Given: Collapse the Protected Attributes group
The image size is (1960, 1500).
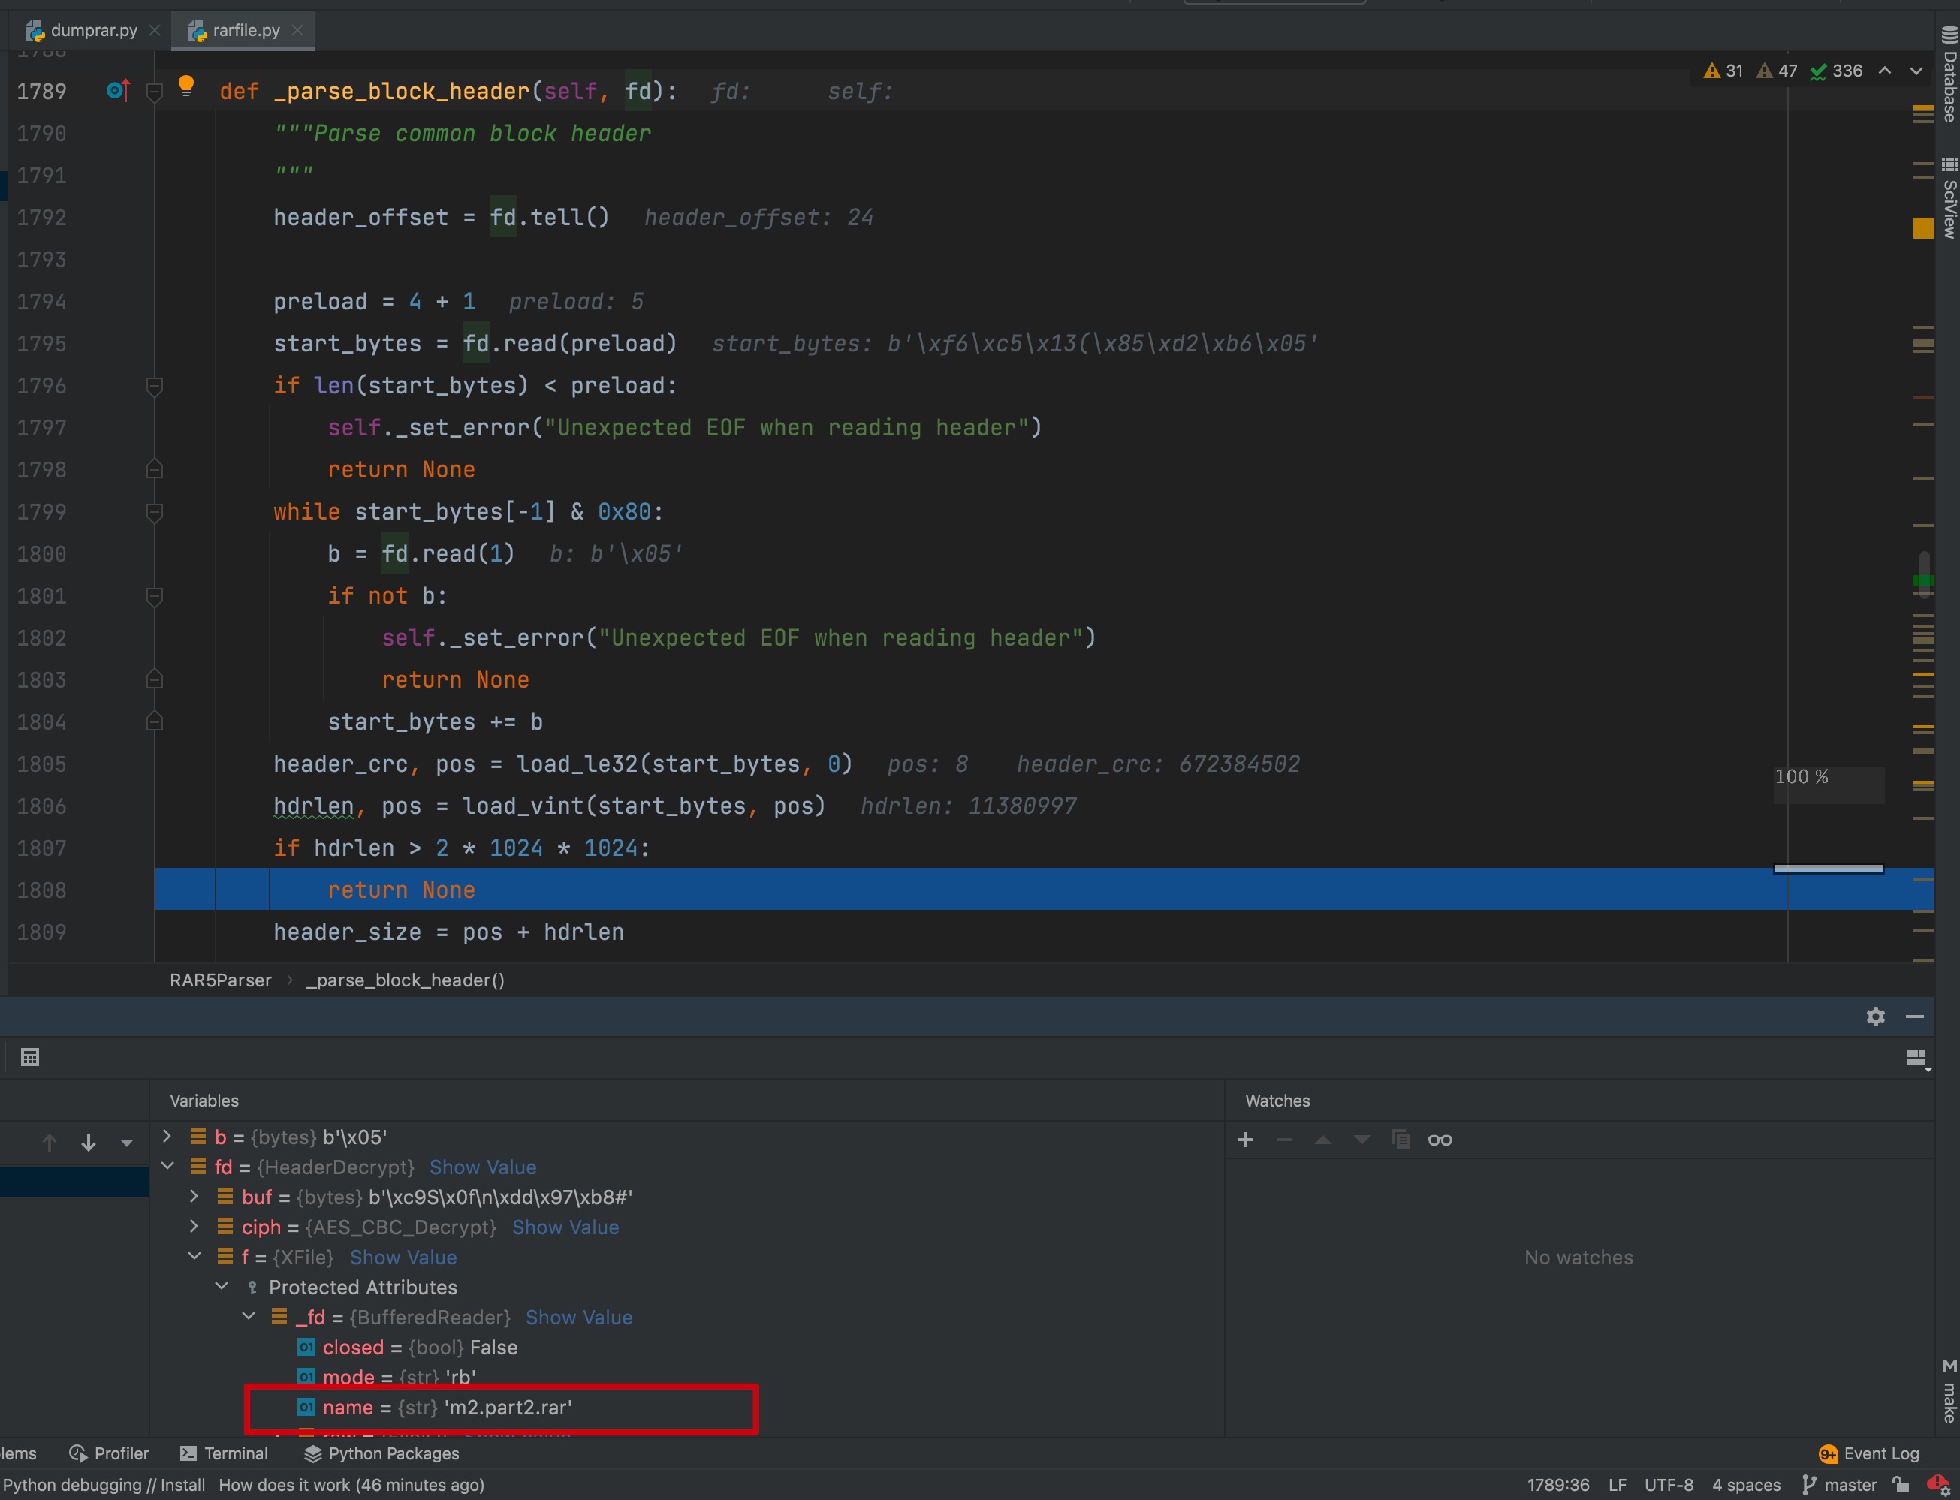Looking at the screenshot, I should [x=222, y=1287].
